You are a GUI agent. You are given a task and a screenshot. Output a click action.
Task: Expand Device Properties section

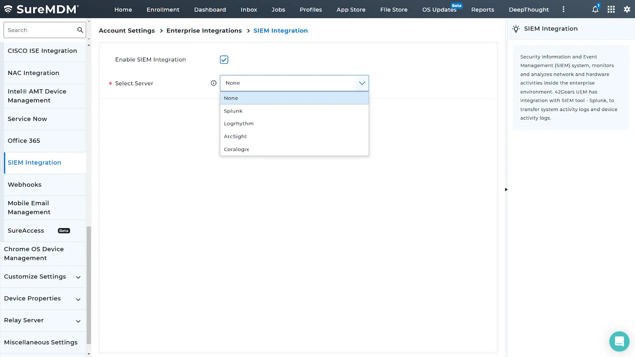pyautogui.click(x=43, y=299)
